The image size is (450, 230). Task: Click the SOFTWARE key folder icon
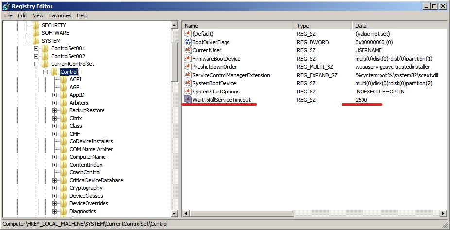pos(35,33)
